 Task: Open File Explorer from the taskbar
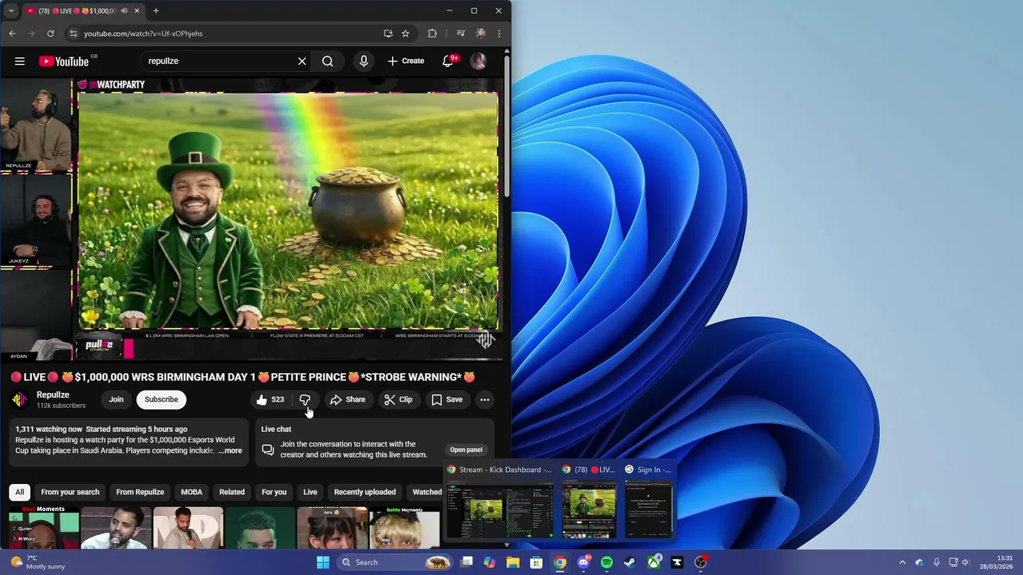(x=512, y=562)
